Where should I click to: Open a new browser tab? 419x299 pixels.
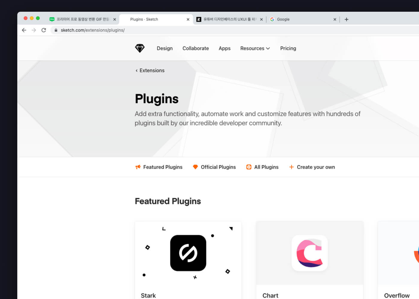347,19
